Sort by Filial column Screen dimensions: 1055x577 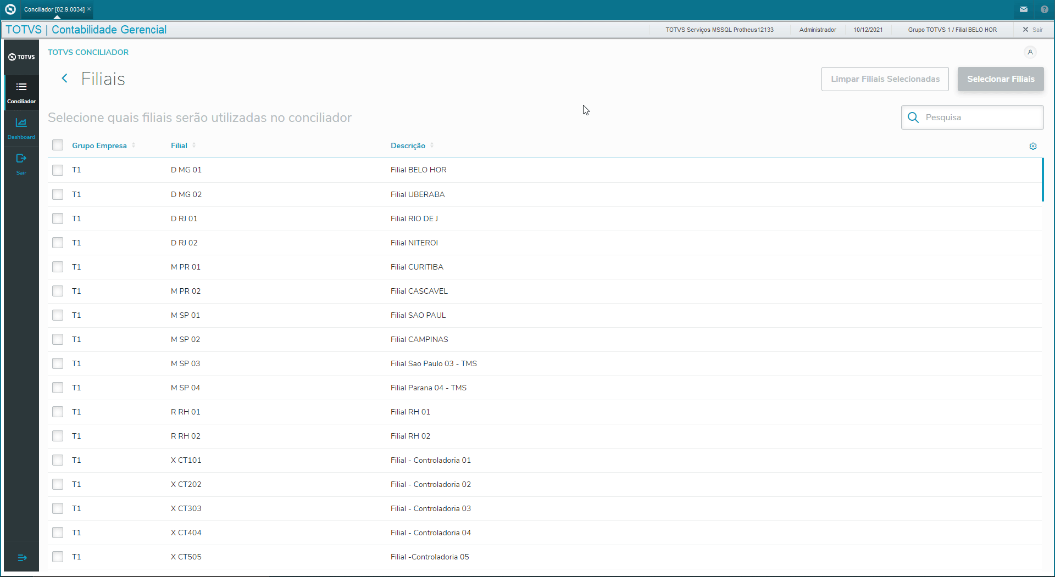click(x=183, y=145)
